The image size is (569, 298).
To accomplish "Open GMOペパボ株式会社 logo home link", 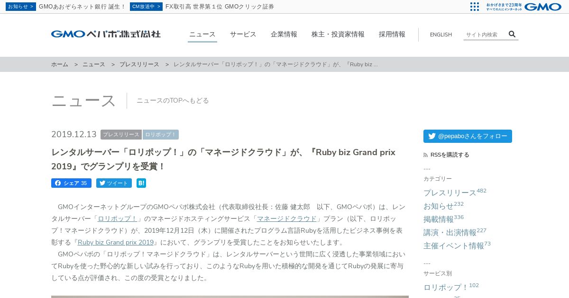I will pyautogui.click(x=106, y=34).
